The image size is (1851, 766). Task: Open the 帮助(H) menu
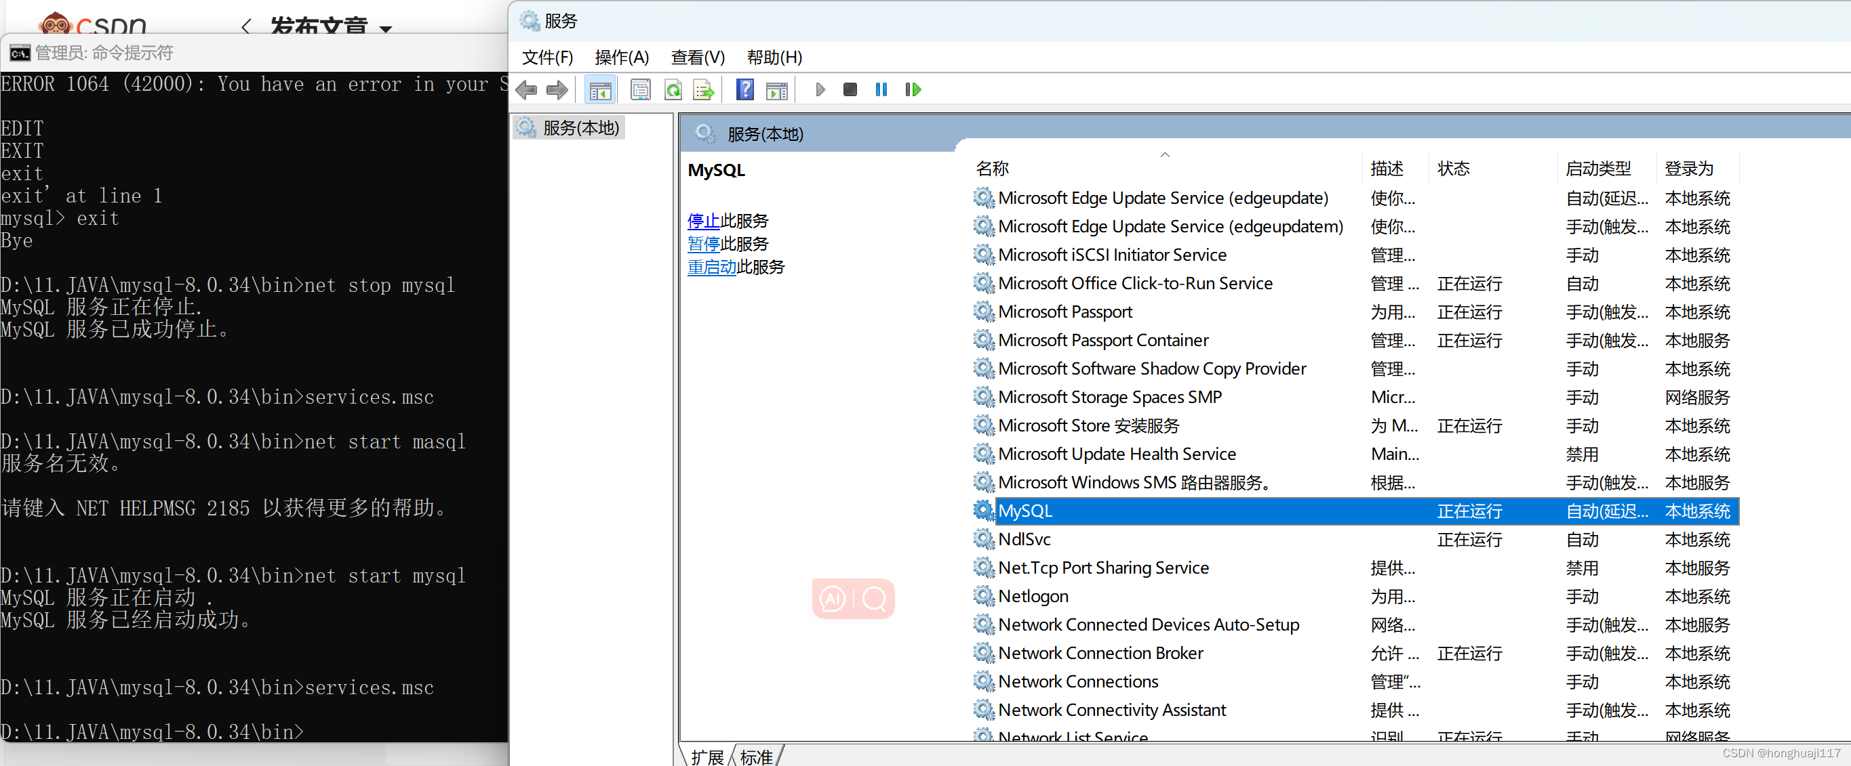pos(774,58)
